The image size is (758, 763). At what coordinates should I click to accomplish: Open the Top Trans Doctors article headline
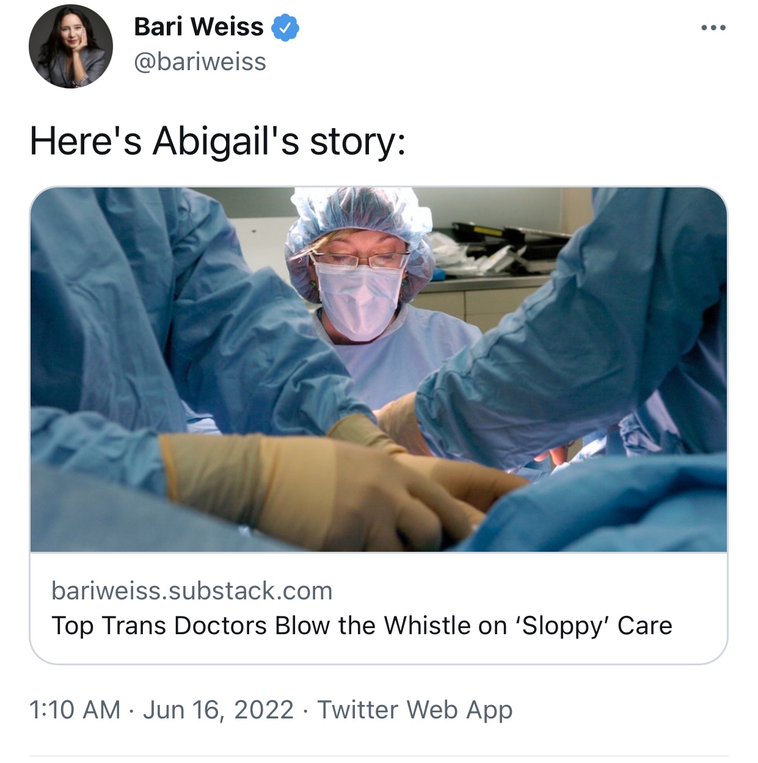pyautogui.click(x=362, y=626)
